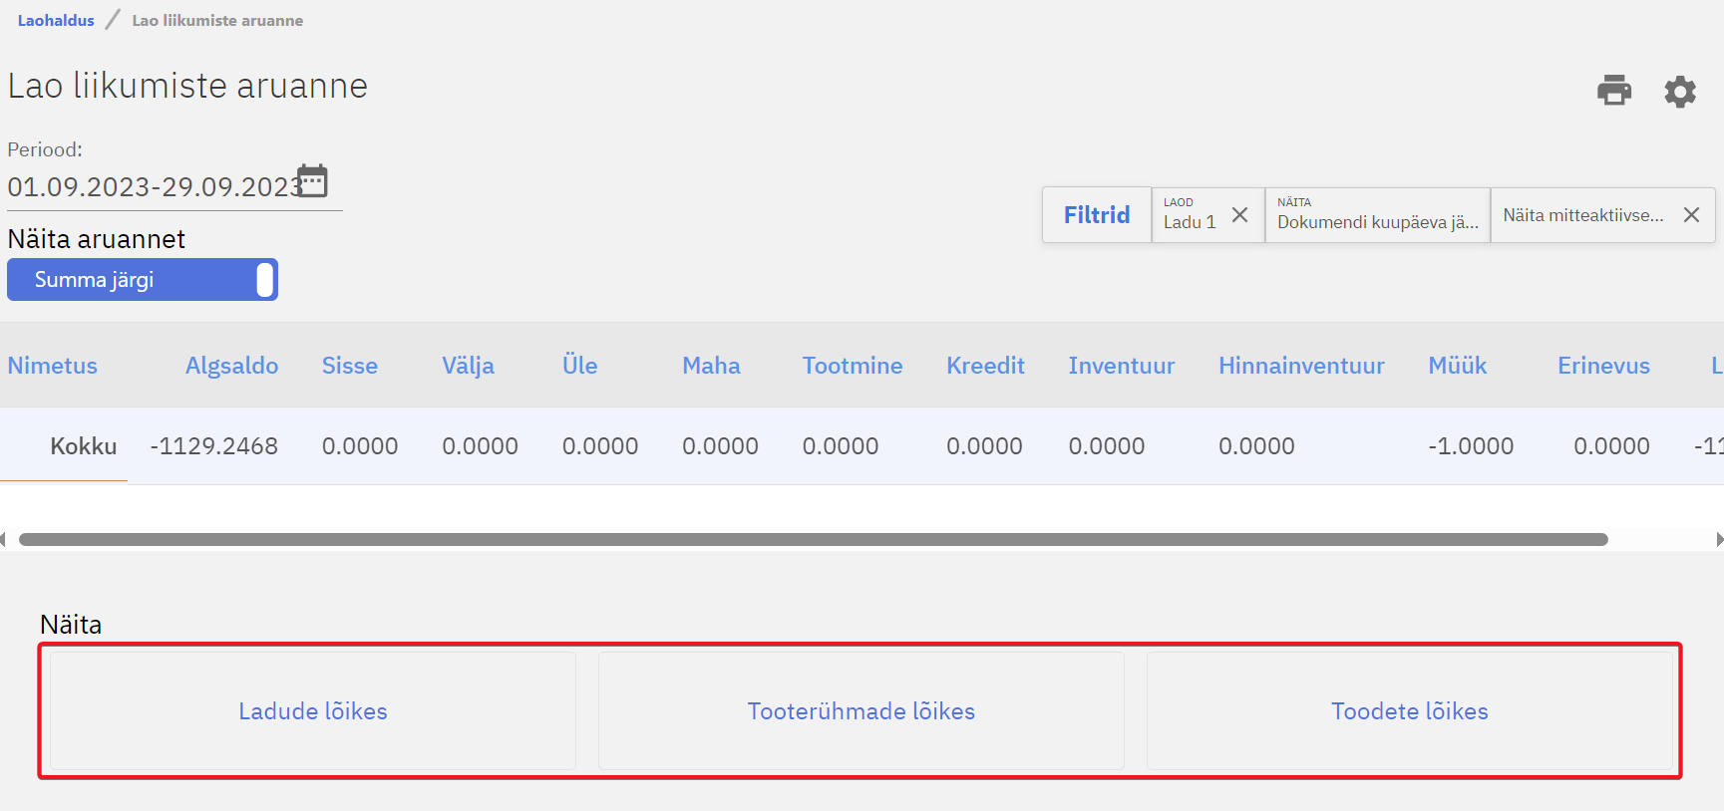
Task: Click the Hinnainventuur column header
Action: (x=1300, y=366)
